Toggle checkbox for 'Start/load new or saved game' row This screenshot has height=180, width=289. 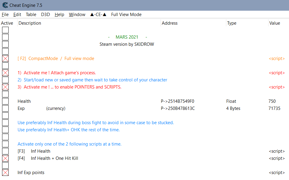(x=5, y=80)
